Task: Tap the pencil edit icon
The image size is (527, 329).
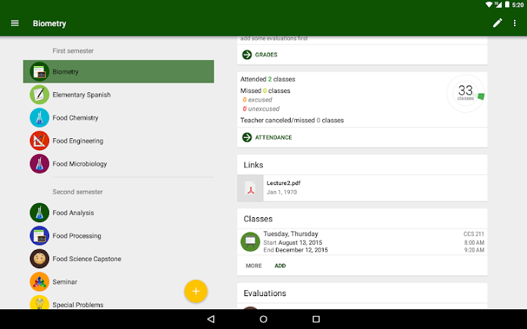Action: [x=498, y=23]
